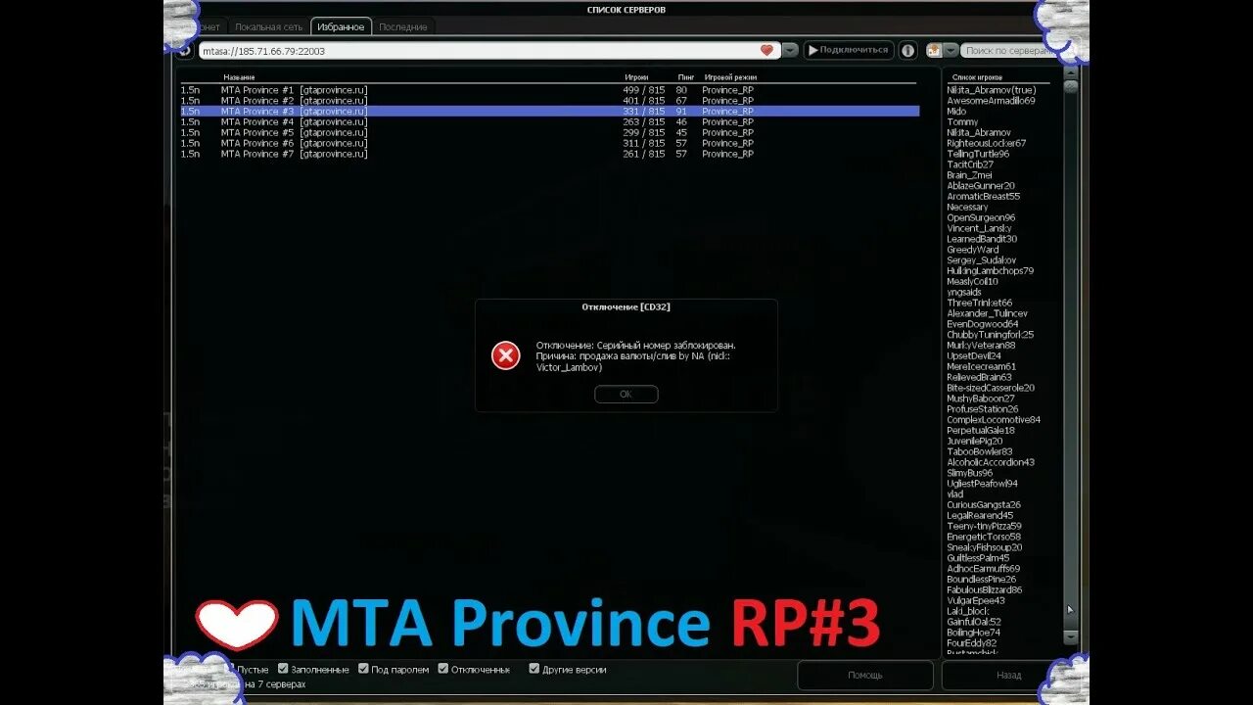Click player Alexander_Tulincev in list
1253x705 pixels.
(987, 313)
